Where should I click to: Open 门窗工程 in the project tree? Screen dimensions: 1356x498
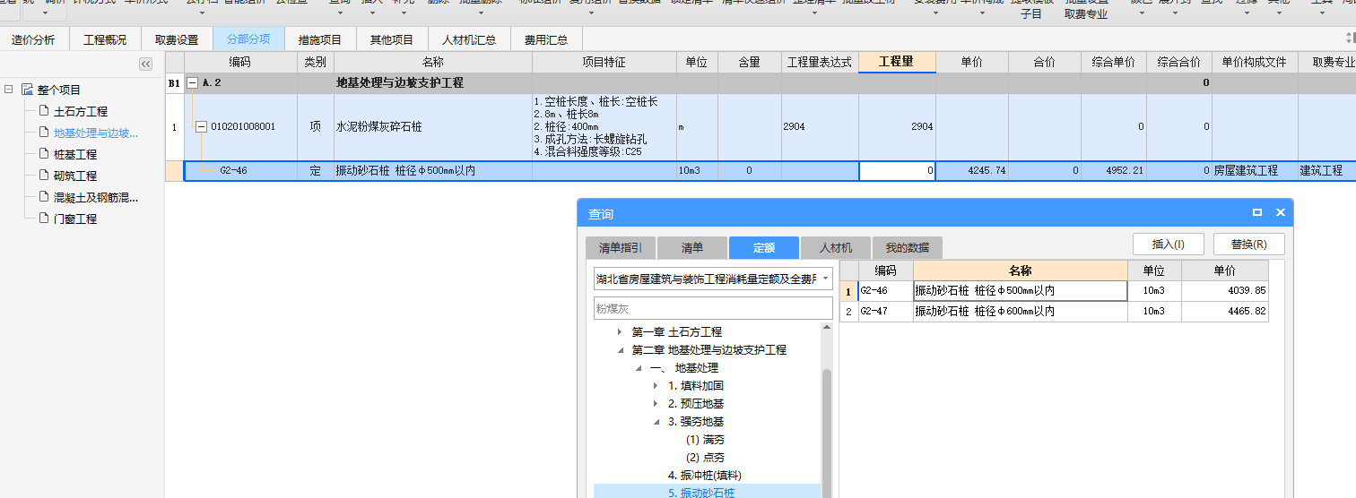[75, 219]
